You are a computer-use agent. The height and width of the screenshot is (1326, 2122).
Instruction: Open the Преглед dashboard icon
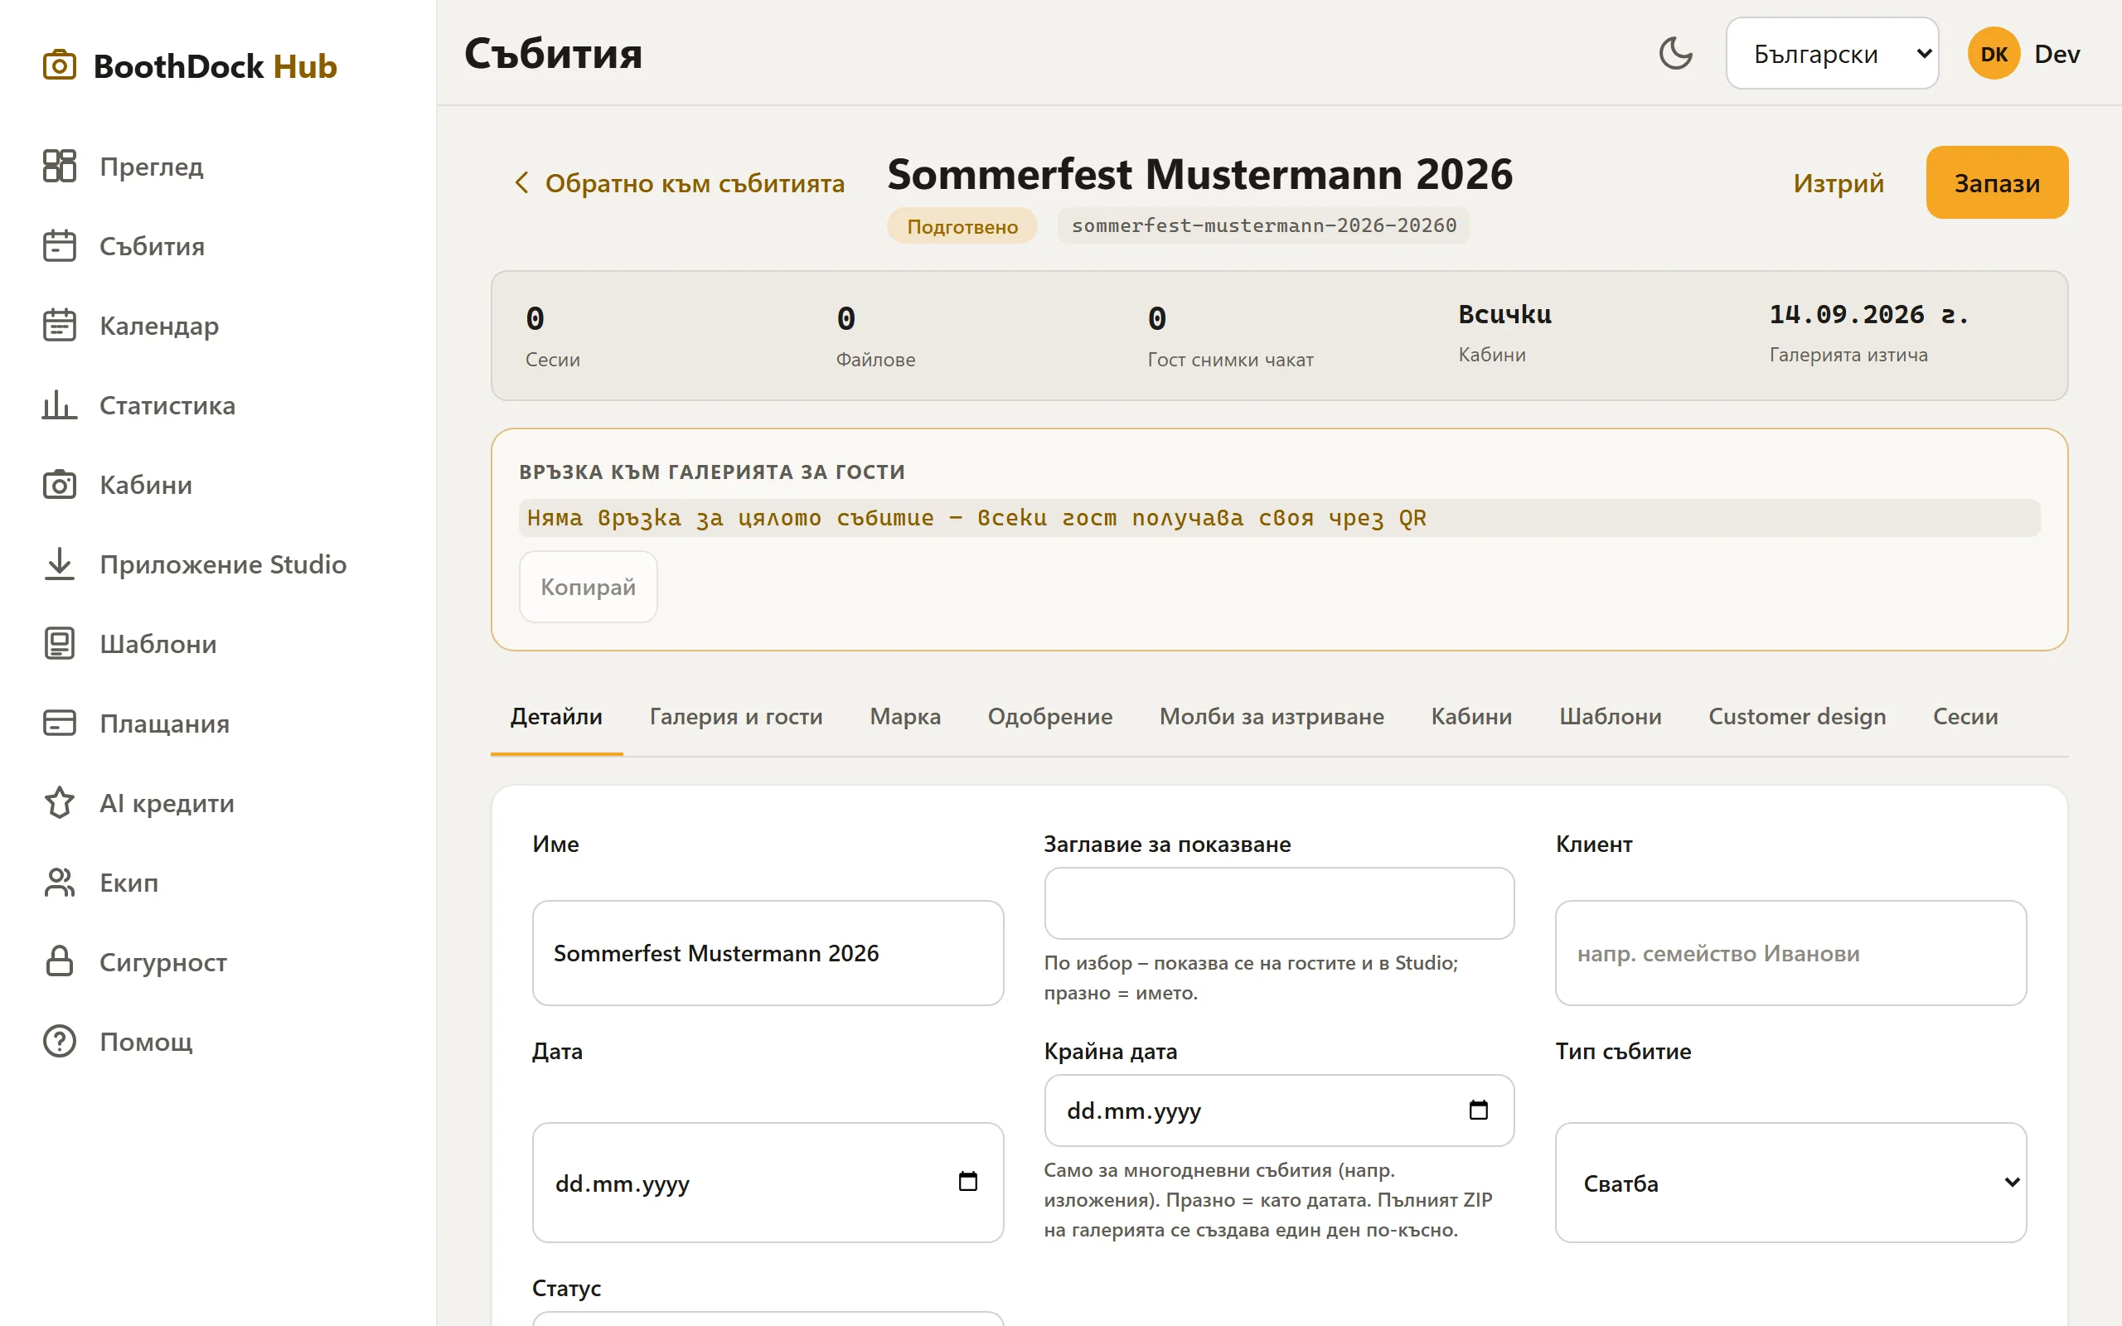tap(59, 166)
